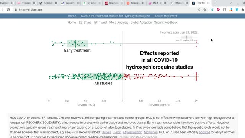The image size is (245, 138).
Task: Open the Juneja recently added study
Action: pos(106,132)
